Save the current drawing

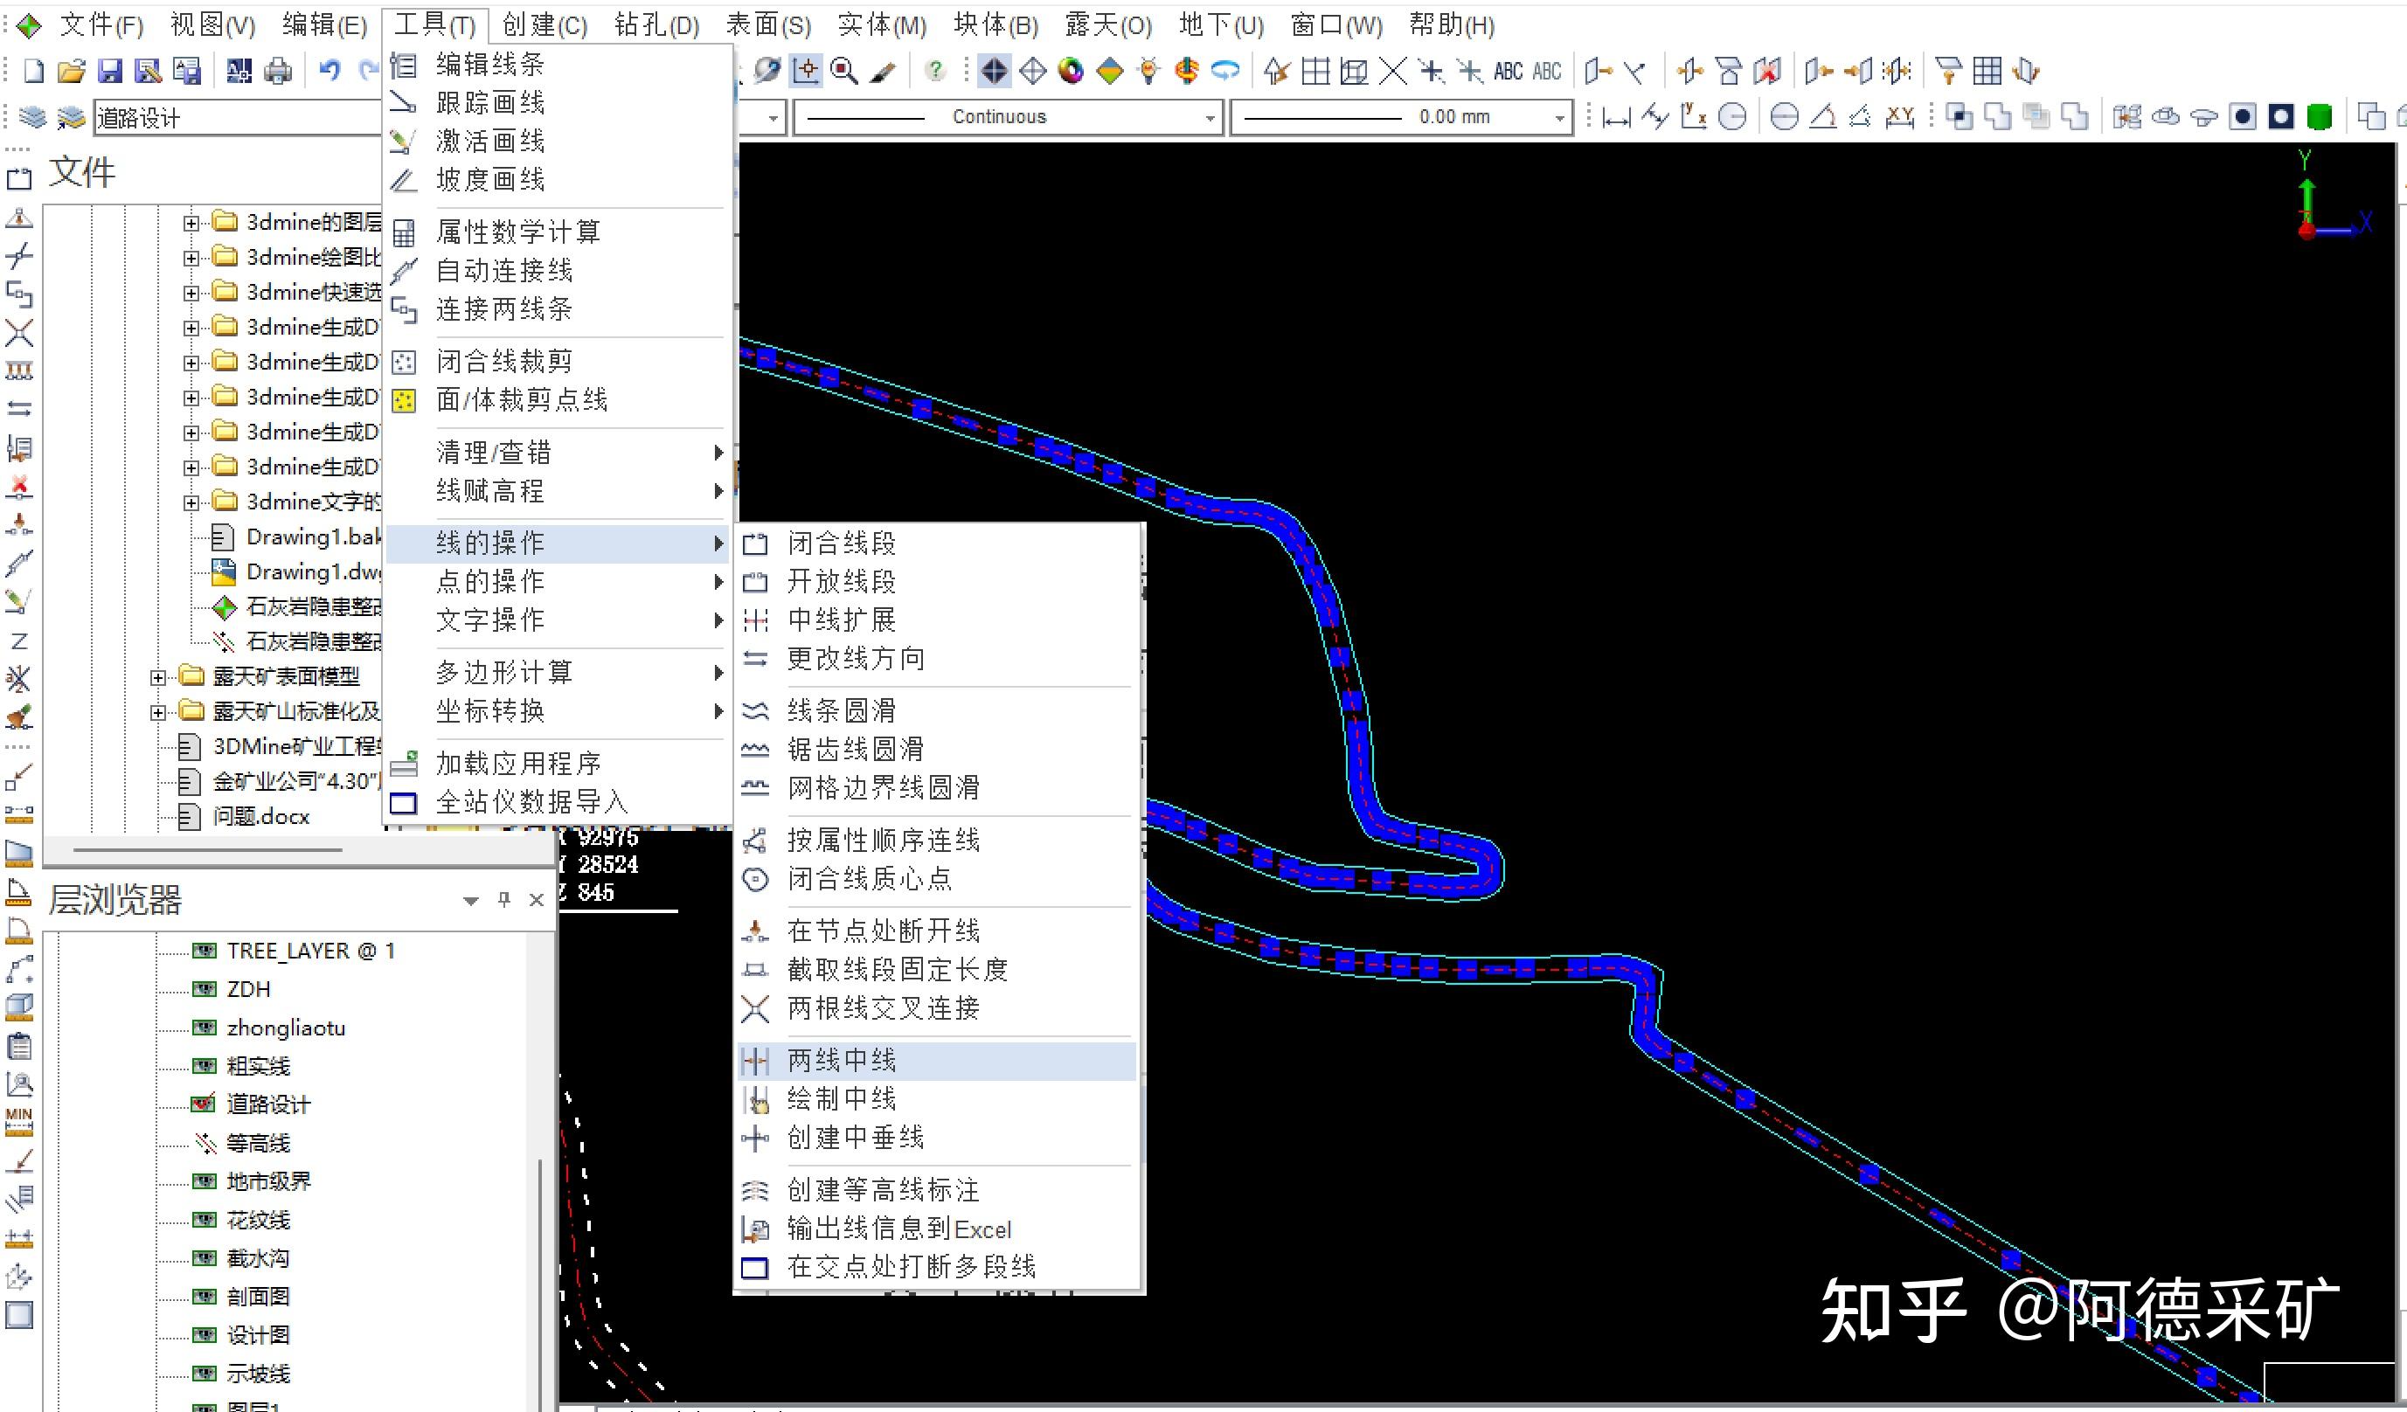tap(110, 70)
